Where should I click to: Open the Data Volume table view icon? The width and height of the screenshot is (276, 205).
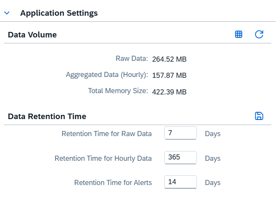click(x=239, y=34)
